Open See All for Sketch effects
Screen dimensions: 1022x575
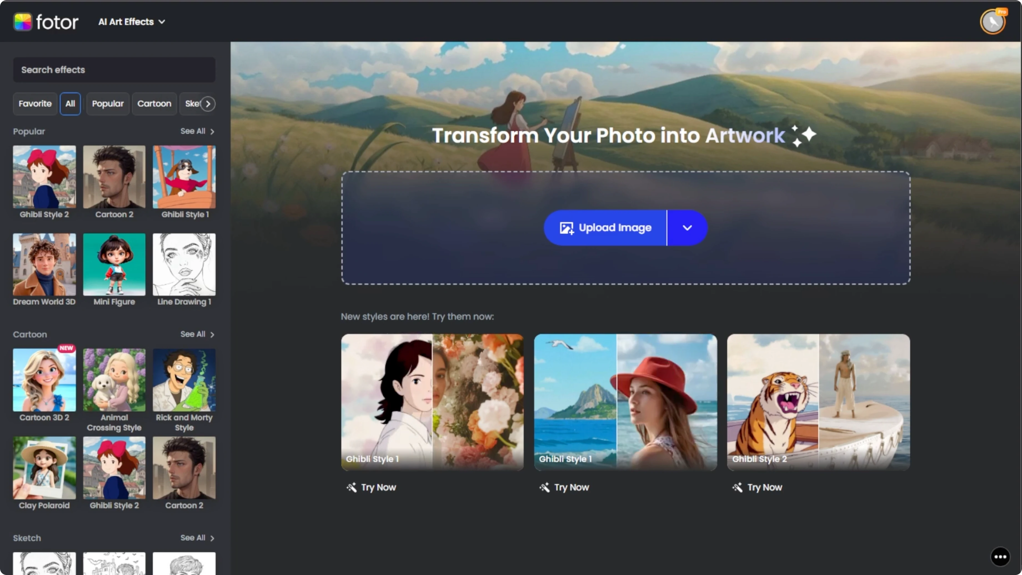coord(197,538)
